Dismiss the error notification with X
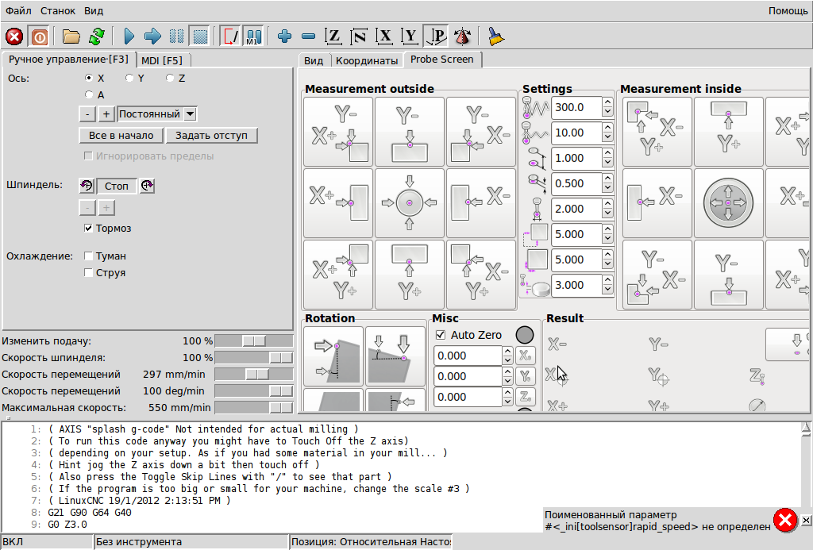This screenshot has height=550, width=813. click(806, 520)
